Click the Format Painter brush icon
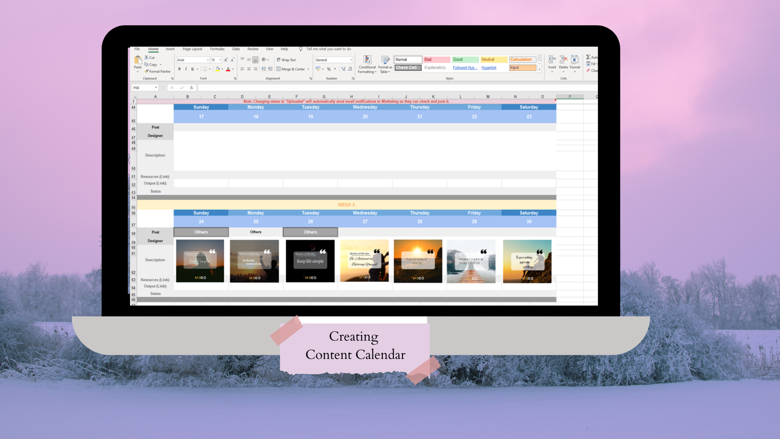The height and width of the screenshot is (439, 780). click(x=147, y=71)
